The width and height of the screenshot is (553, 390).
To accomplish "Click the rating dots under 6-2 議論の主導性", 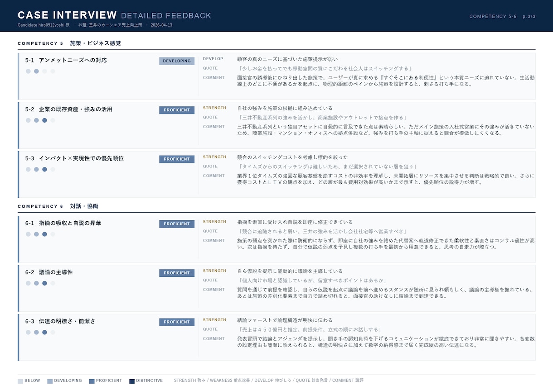I will tap(40, 283).
